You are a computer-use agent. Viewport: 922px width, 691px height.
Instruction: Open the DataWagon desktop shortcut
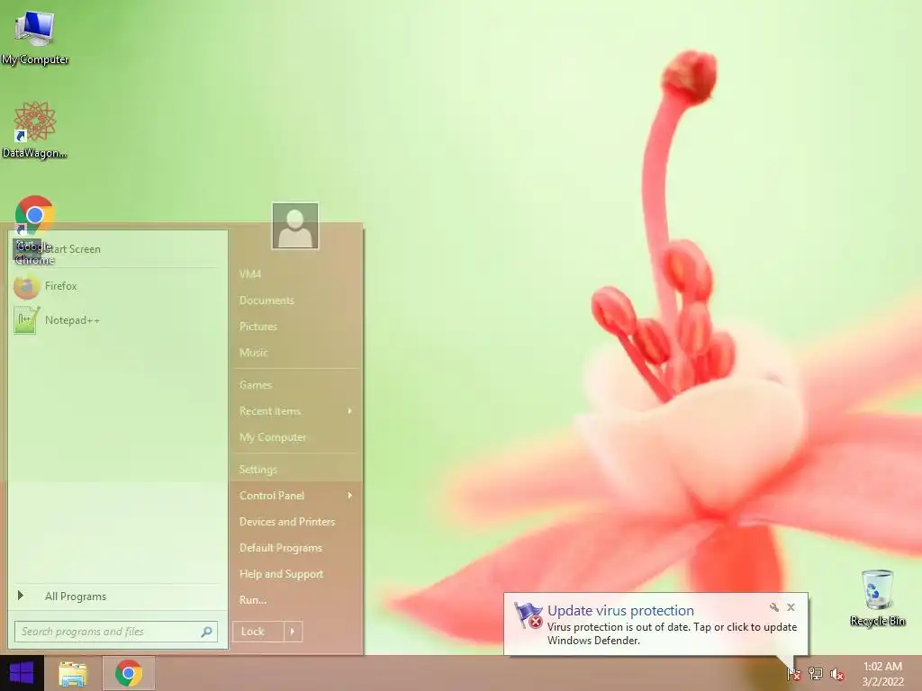click(x=34, y=130)
